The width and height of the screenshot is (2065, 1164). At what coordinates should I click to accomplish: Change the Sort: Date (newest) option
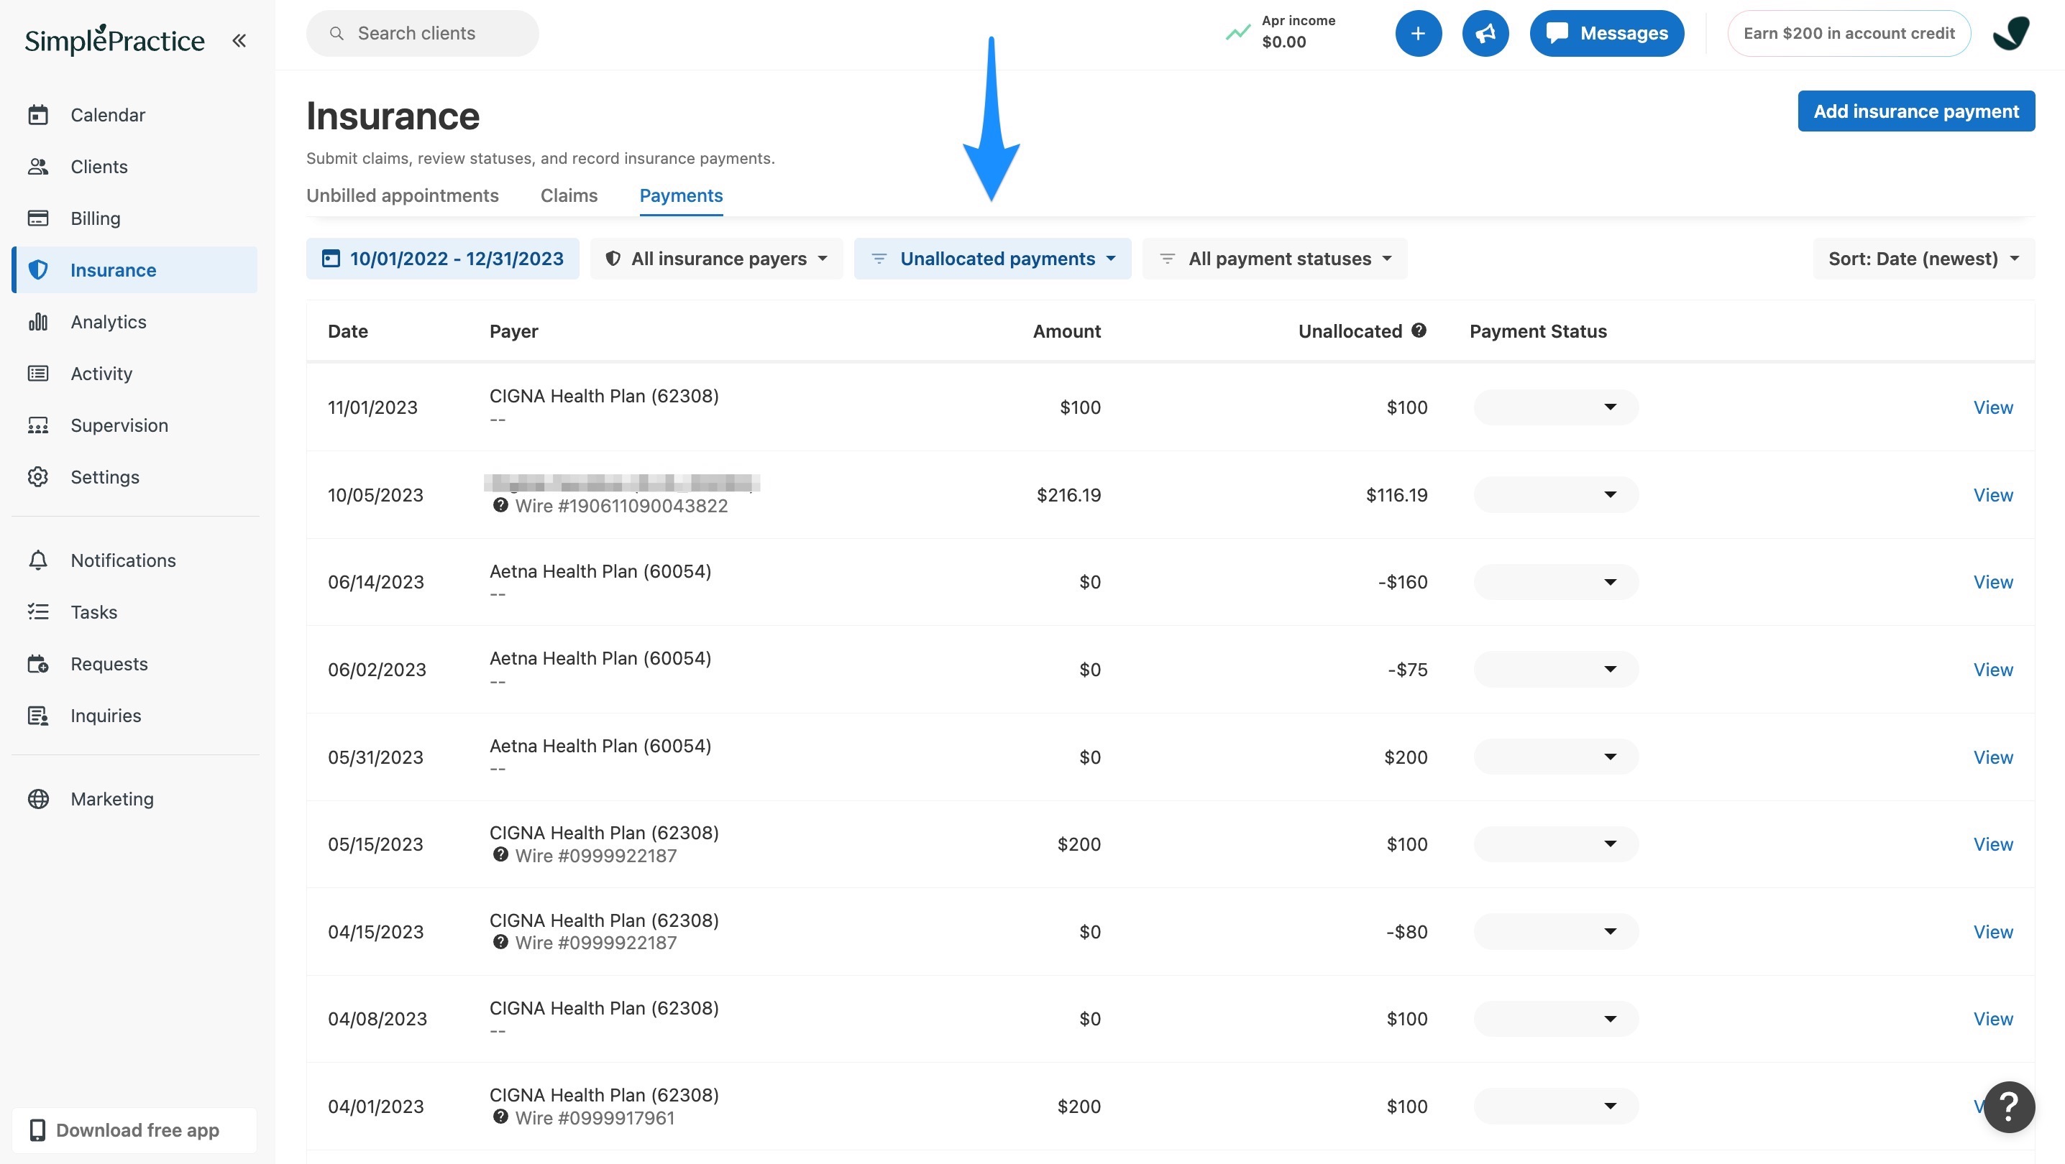pos(1924,259)
